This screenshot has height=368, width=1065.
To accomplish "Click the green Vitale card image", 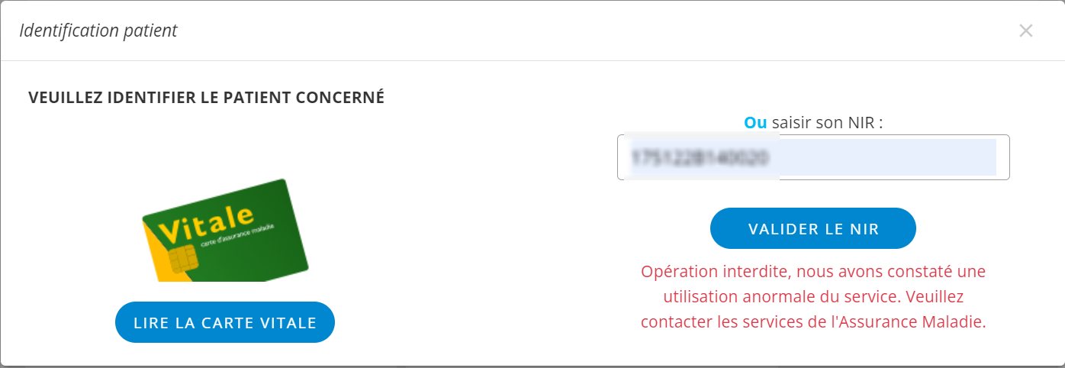I will [x=225, y=231].
